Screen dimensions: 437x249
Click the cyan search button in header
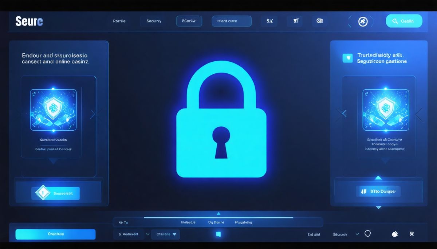[x=404, y=21]
